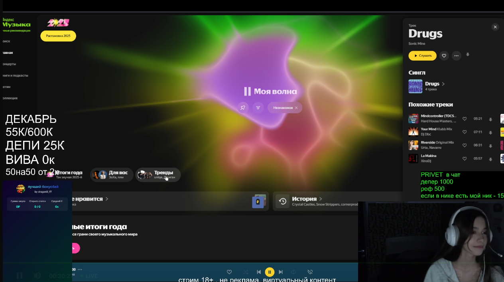Like the current track in player bar

point(229,272)
